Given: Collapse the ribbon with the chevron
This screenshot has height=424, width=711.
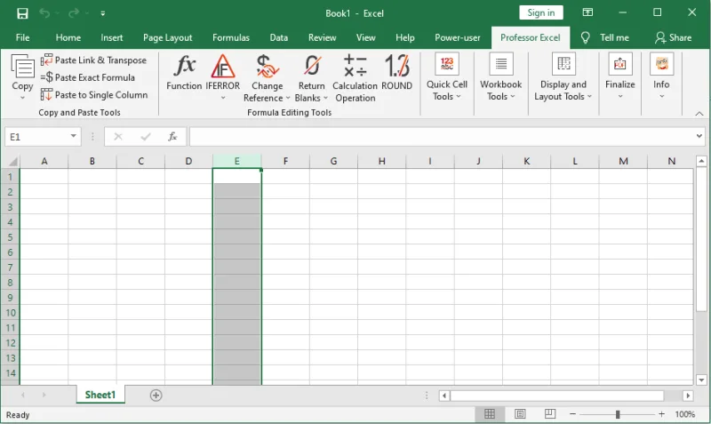Looking at the screenshot, I should click(699, 114).
